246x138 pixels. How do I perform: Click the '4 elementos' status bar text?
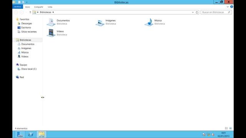pos(21,128)
